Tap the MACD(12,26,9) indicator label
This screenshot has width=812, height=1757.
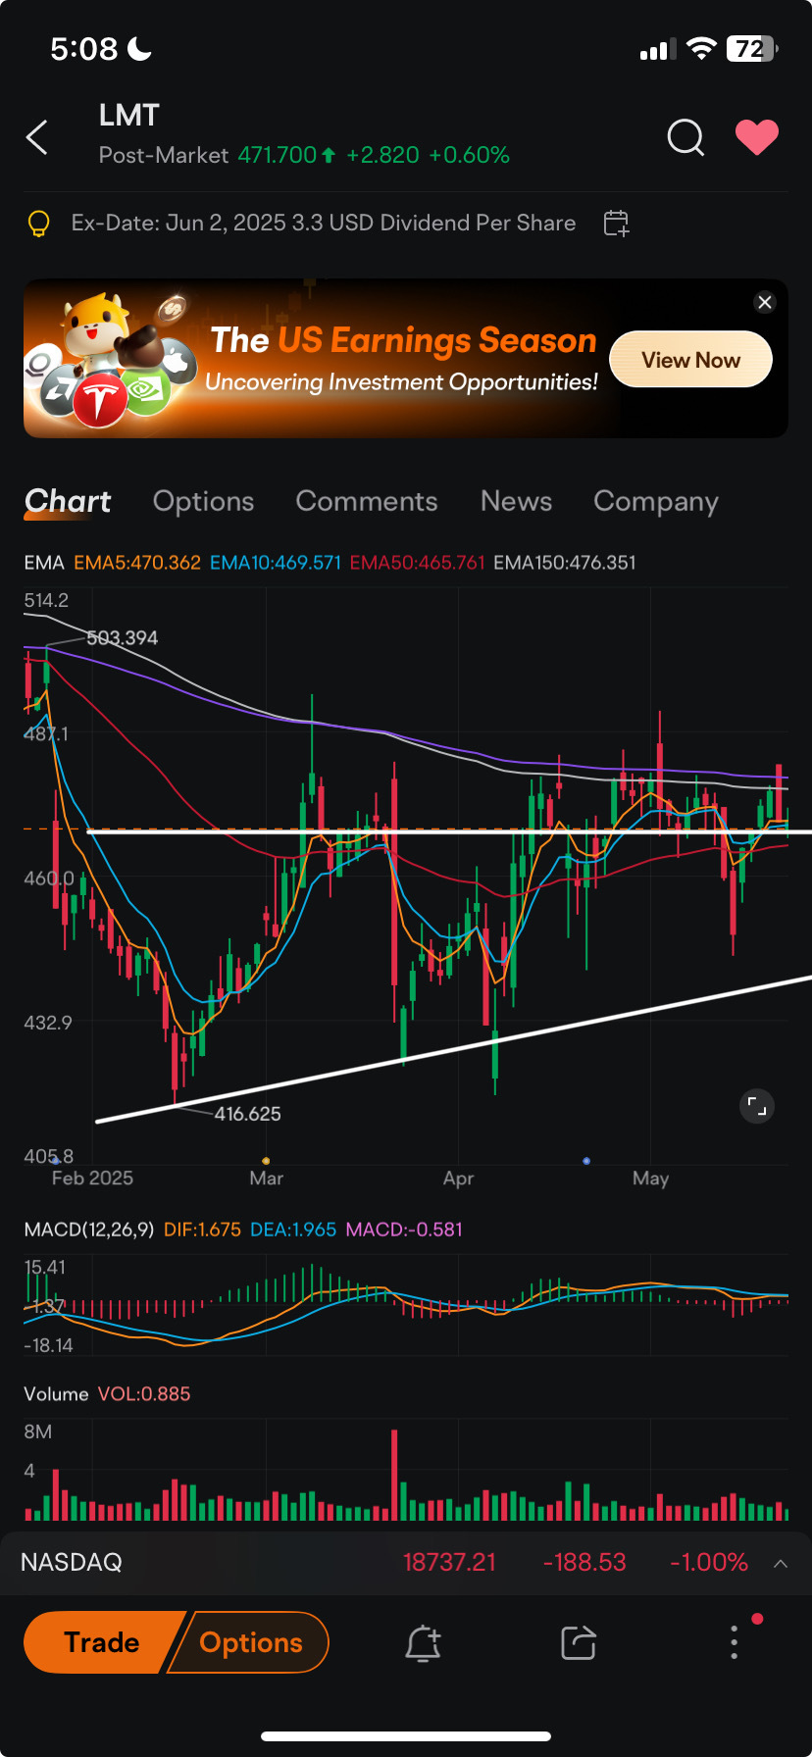[x=89, y=1230]
